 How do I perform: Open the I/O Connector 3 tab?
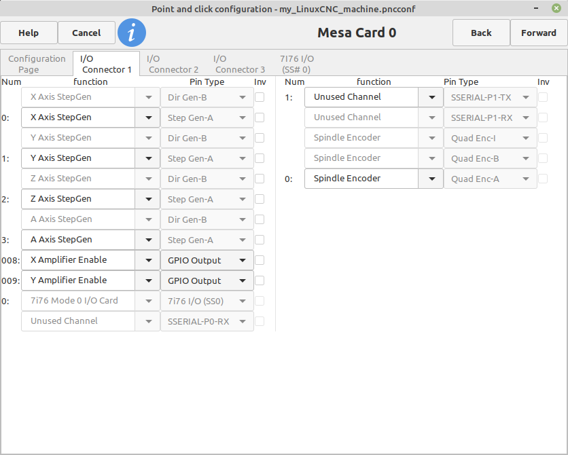tap(239, 64)
